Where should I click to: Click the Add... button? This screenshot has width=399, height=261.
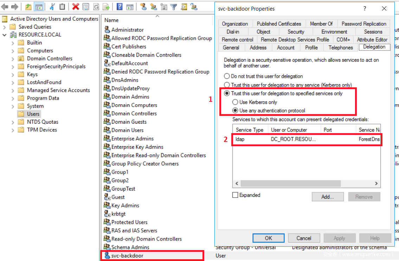coord(328,197)
